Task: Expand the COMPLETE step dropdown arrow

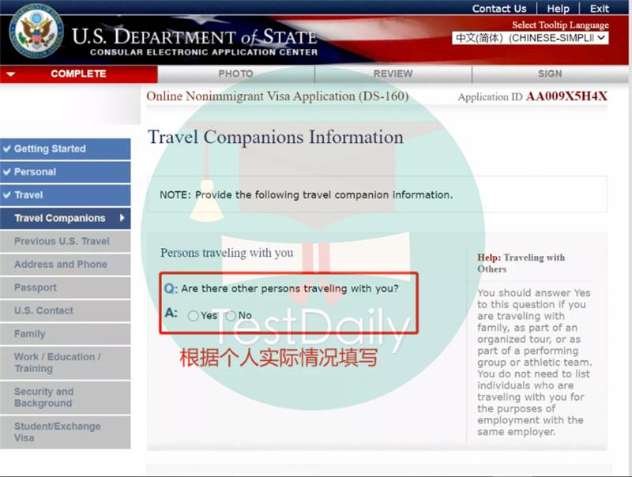Action: [11, 74]
